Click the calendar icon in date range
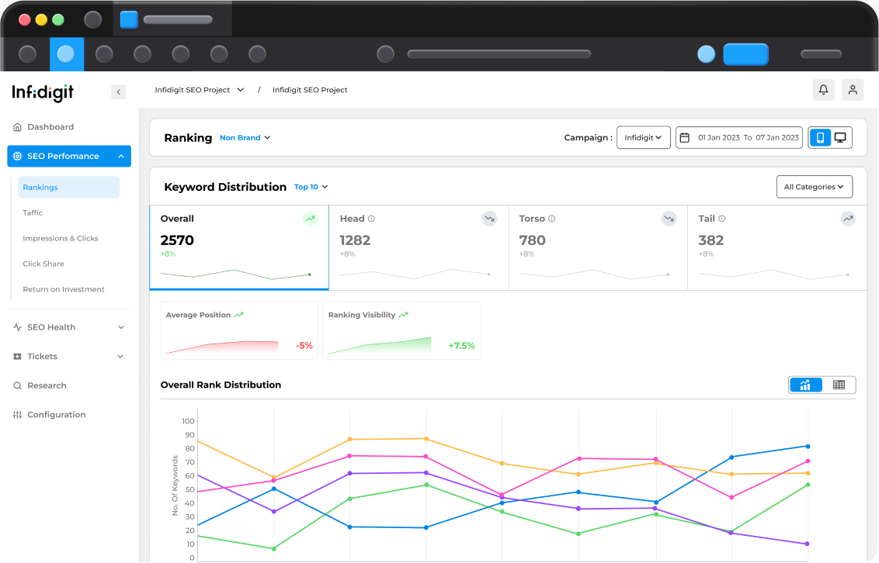 [x=684, y=138]
